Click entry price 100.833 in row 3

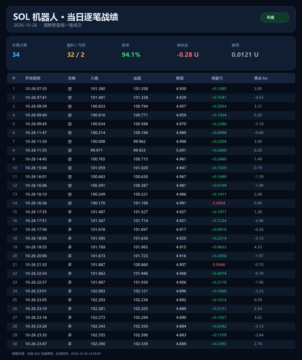98,106
